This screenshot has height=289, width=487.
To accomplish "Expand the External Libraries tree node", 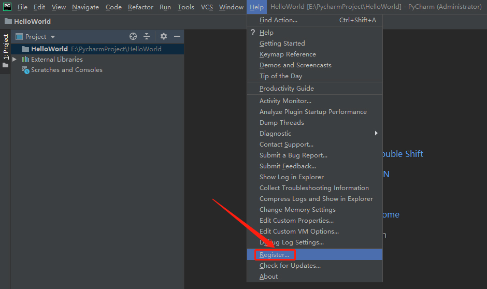I will pyautogui.click(x=15, y=59).
